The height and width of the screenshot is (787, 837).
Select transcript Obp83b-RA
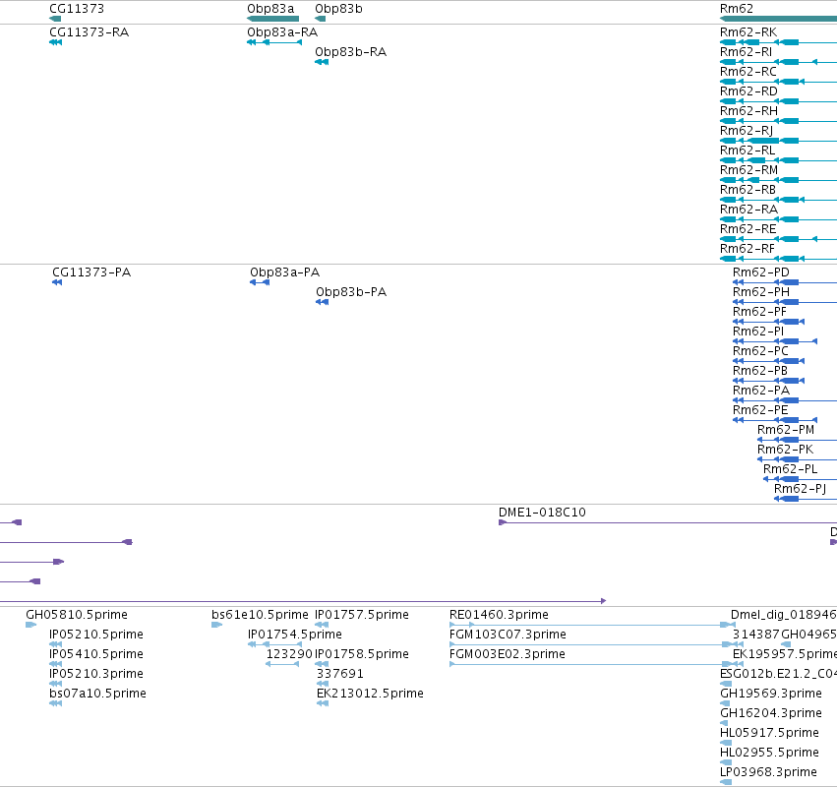[350, 52]
